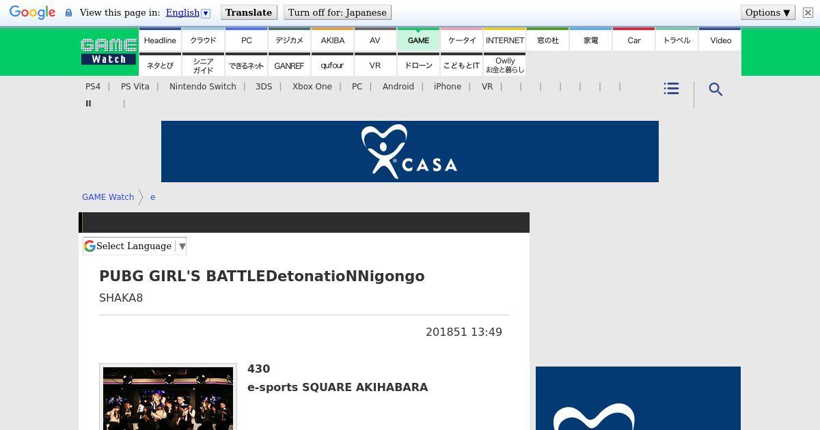The height and width of the screenshot is (430, 820).
Task: Go to the PC platform category link
Action: (357, 87)
